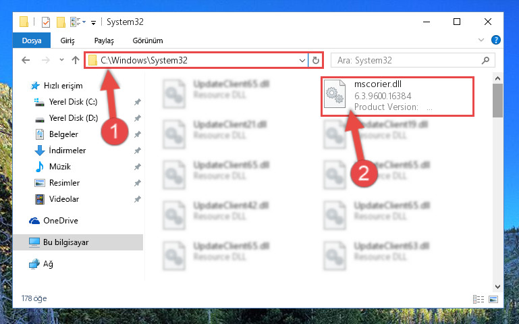Unpin Müzik using its pin icon

pyautogui.click(x=138, y=167)
